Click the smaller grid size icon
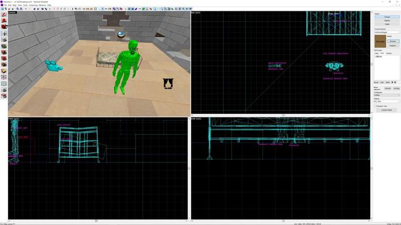The height and width of the screenshot is (225, 401). 9,9
